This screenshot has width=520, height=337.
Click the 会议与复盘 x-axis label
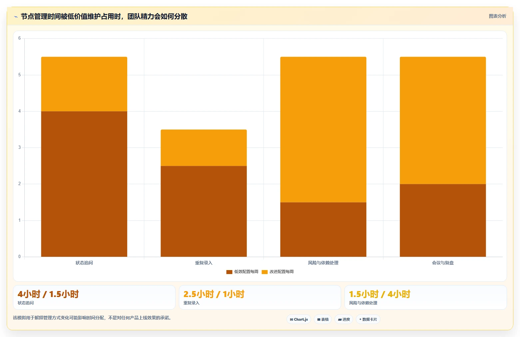[443, 263]
